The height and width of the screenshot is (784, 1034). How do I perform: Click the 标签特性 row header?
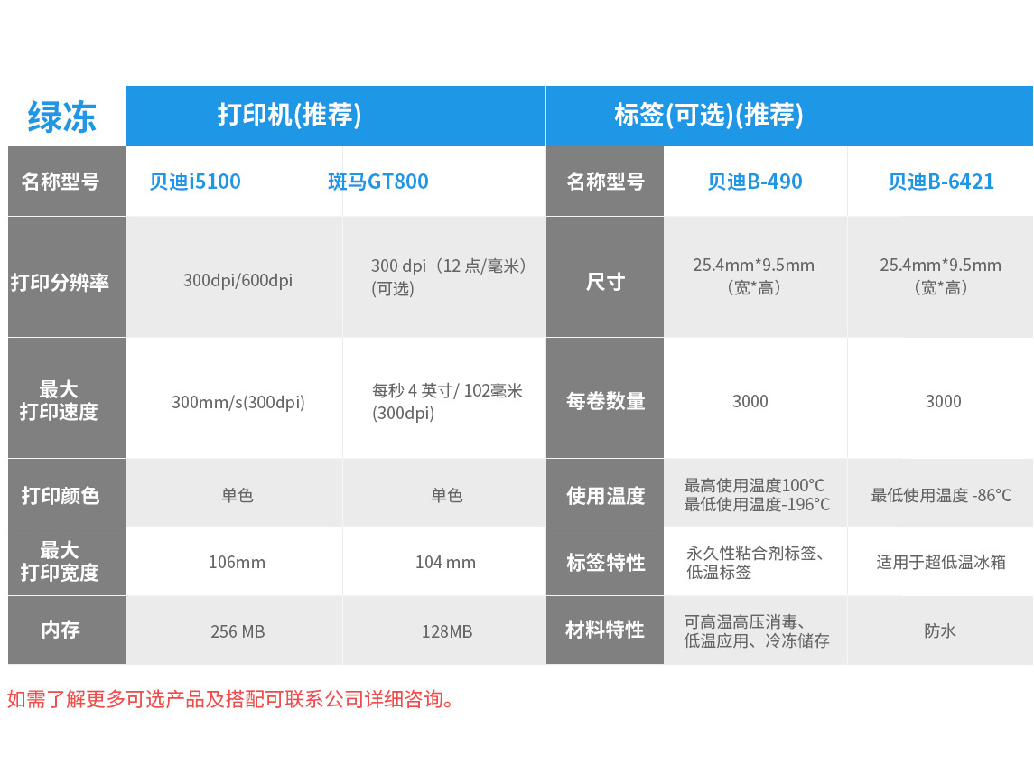click(x=605, y=561)
